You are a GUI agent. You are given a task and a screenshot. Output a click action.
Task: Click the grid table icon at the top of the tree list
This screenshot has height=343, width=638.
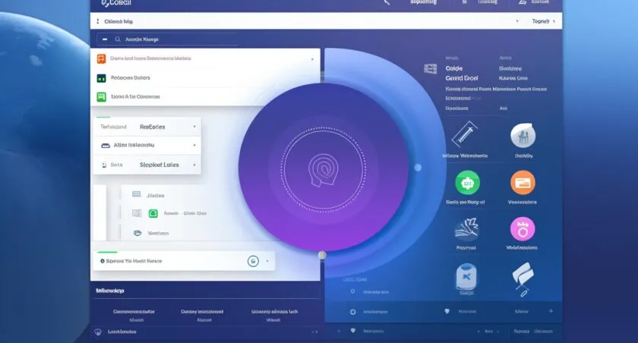(x=136, y=194)
